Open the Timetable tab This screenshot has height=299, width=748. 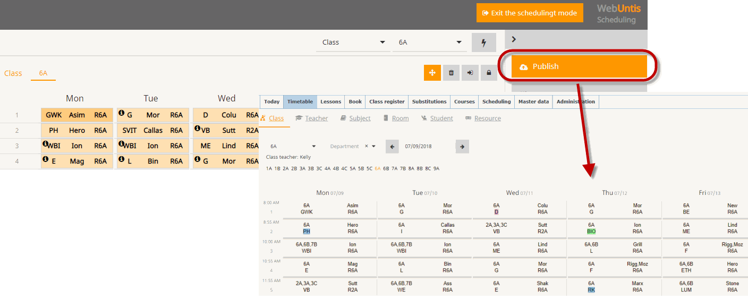pos(300,101)
